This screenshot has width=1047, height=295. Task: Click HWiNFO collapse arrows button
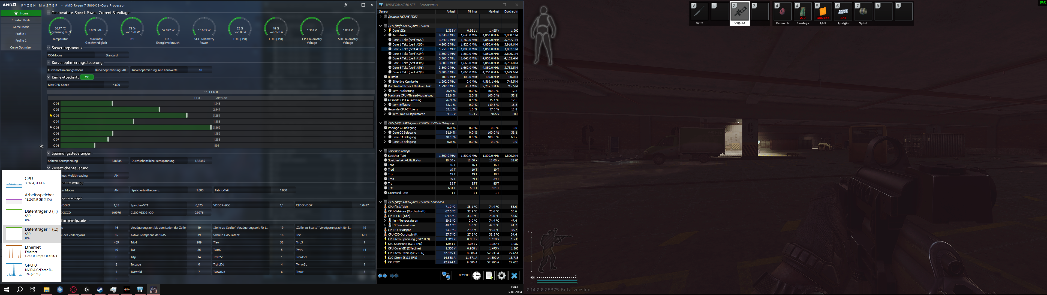tap(395, 276)
